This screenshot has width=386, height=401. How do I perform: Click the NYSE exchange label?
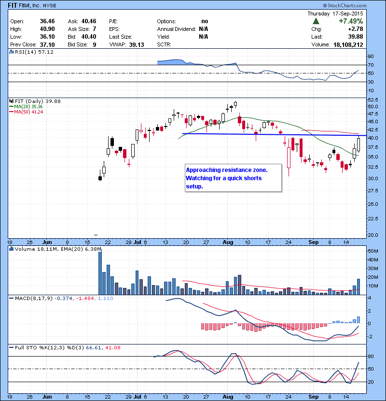(x=50, y=6)
